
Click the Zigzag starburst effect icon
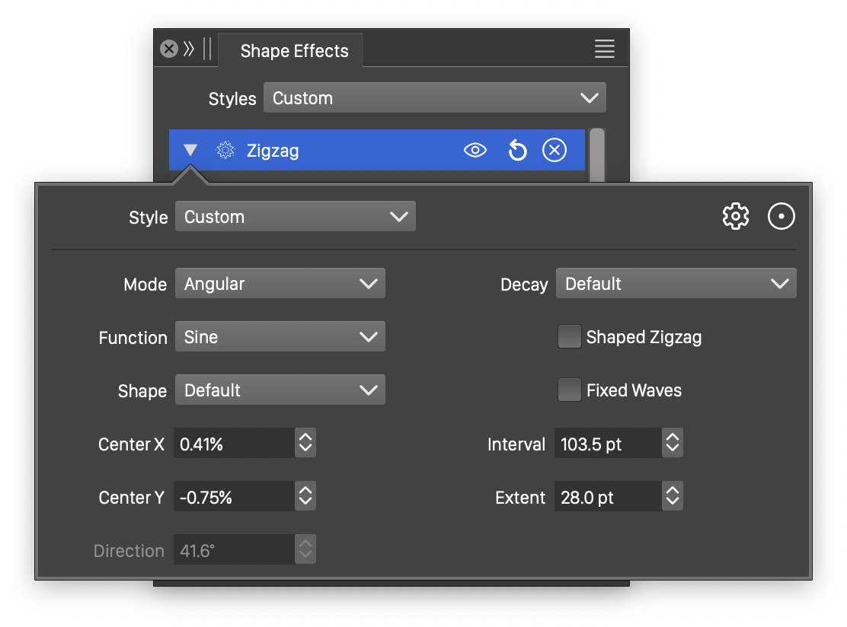point(225,151)
